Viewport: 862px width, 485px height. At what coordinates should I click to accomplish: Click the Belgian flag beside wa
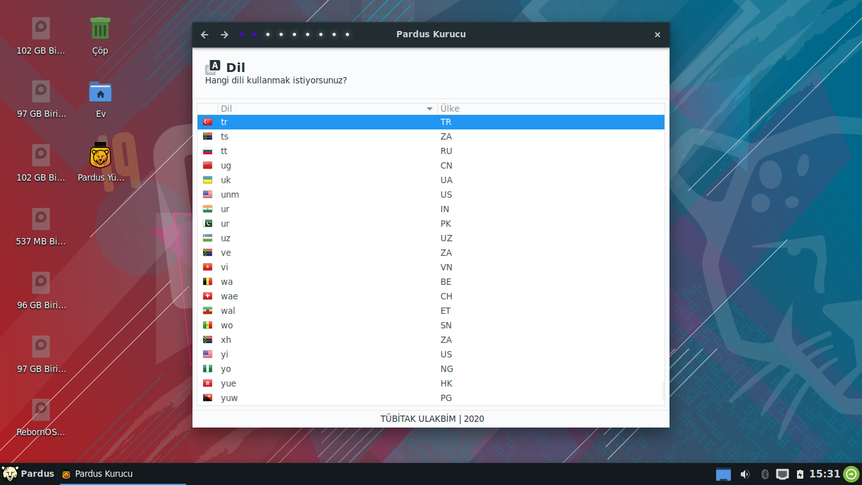[208, 282]
